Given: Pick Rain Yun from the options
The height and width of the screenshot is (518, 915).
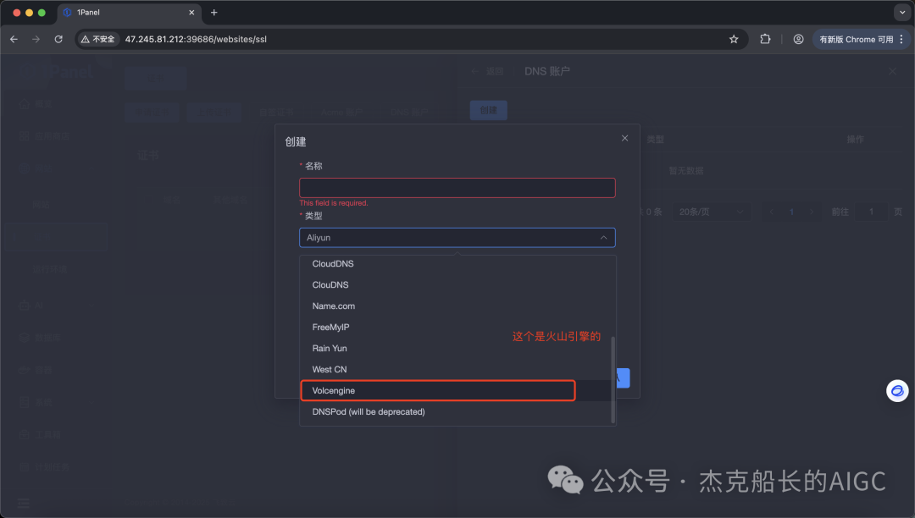Looking at the screenshot, I should (457, 349).
